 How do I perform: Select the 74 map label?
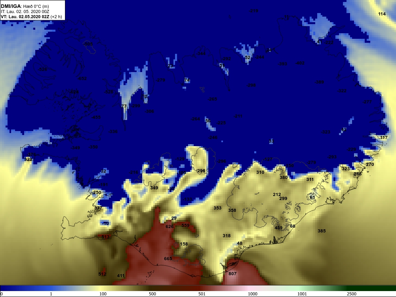pyautogui.click(x=187, y=80)
